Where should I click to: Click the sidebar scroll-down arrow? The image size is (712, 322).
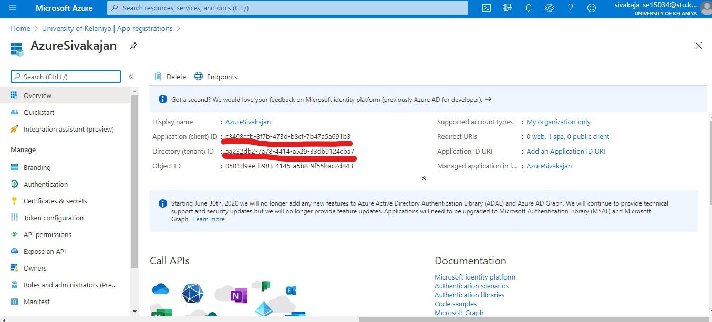click(135, 311)
